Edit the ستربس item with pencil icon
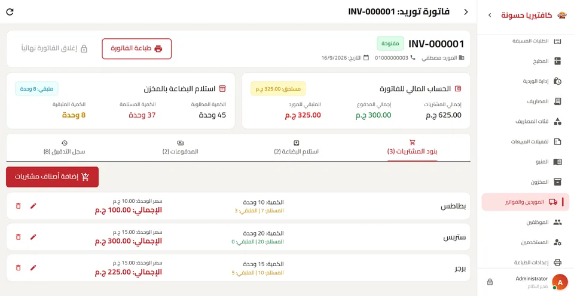The image size is (574, 296). coord(33,237)
